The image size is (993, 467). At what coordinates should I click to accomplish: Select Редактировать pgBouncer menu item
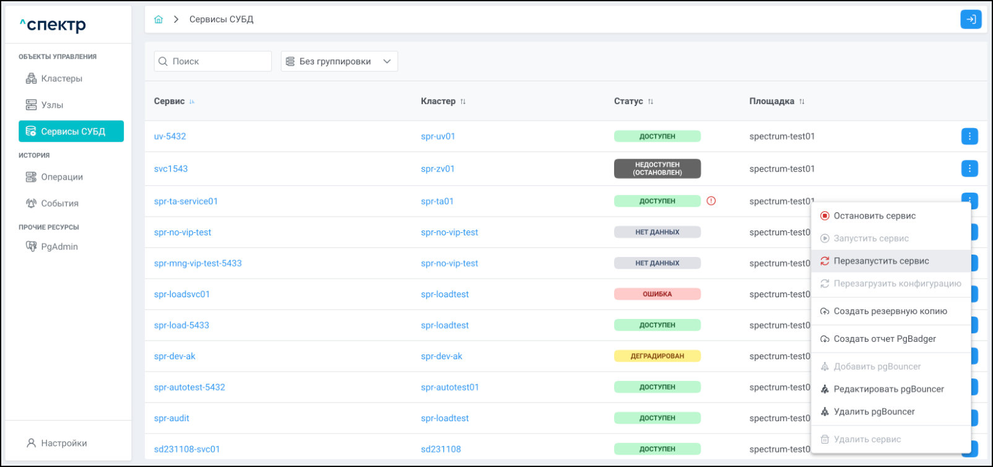pyautogui.click(x=888, y=389)
